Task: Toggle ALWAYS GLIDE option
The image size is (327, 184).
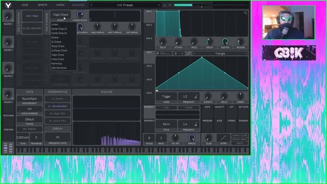Action: [240, 135]
